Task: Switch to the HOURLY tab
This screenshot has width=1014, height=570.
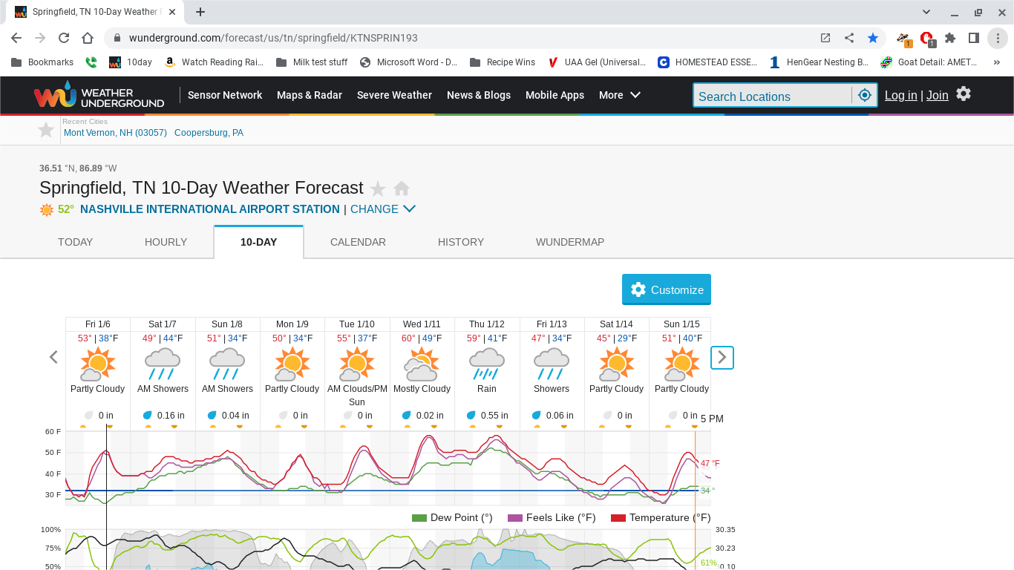Action: (166, 242)
